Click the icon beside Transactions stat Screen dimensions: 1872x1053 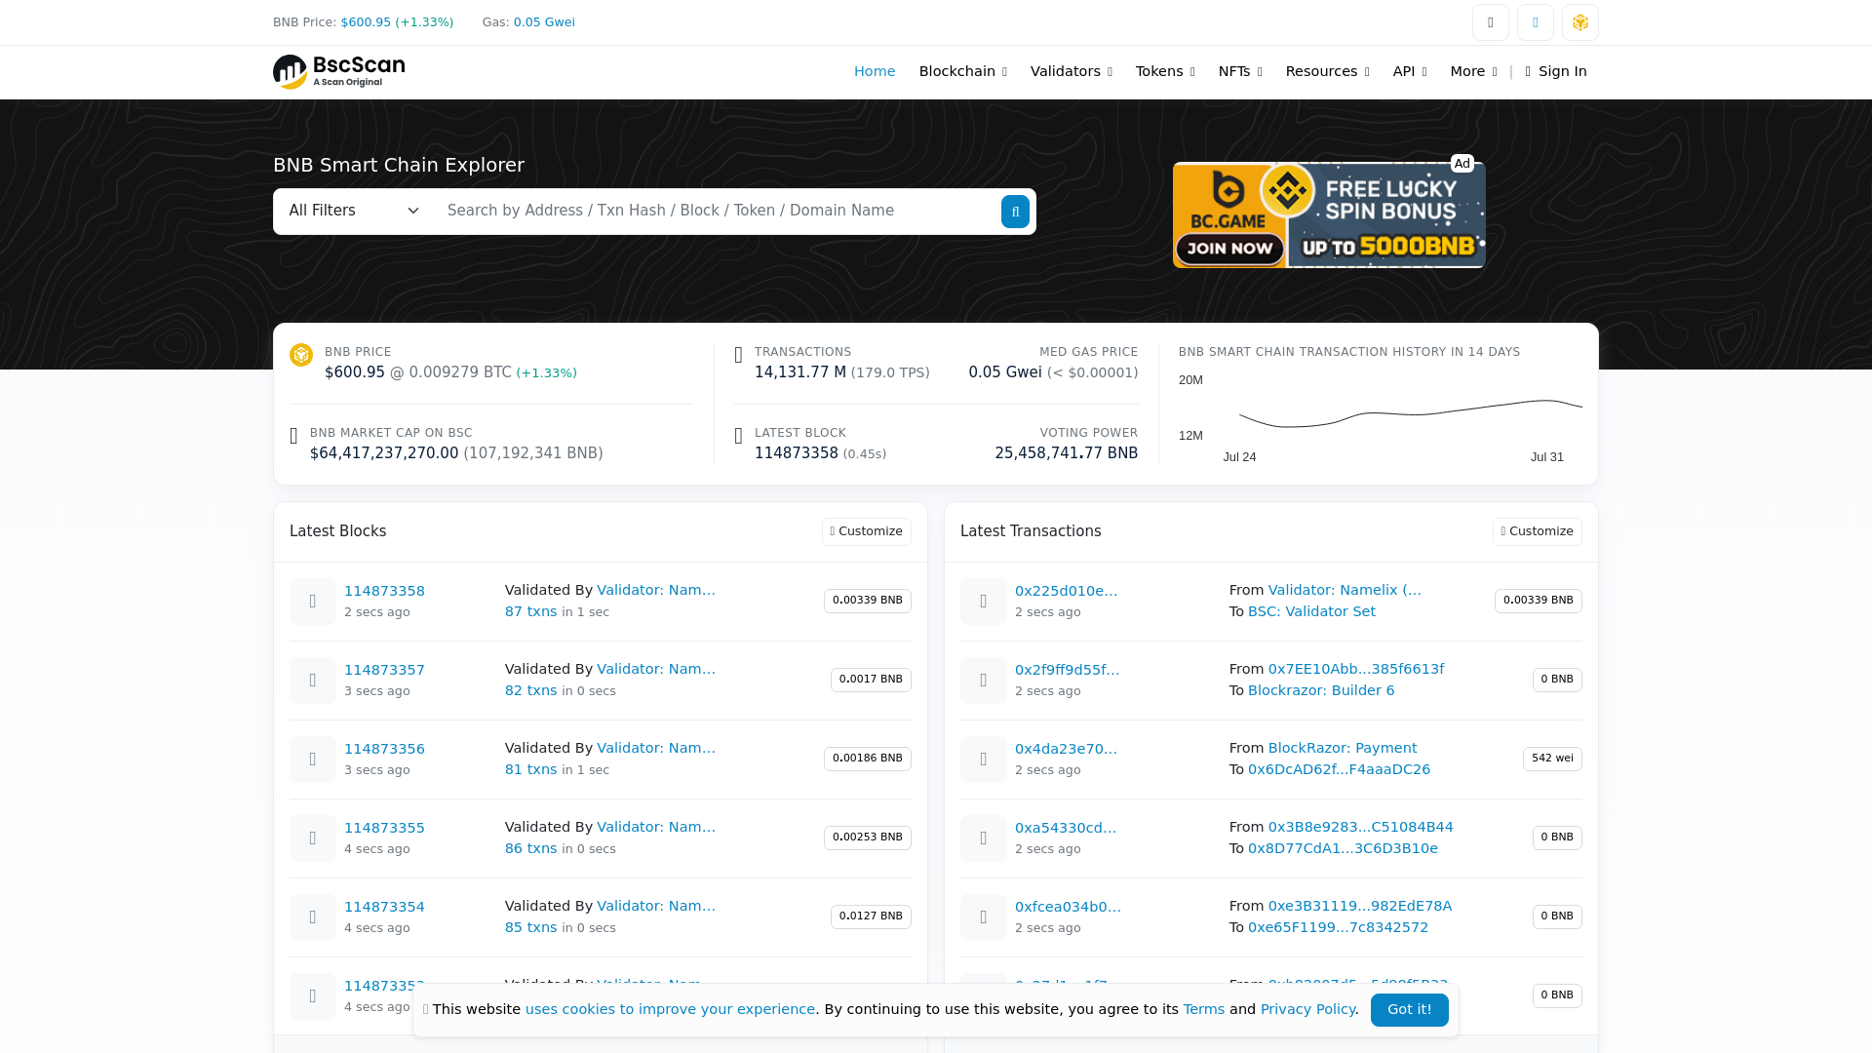point(738,356)
